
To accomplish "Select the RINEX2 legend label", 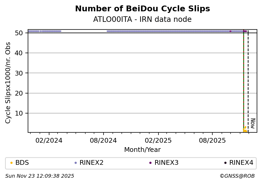I will pos(91,163).
